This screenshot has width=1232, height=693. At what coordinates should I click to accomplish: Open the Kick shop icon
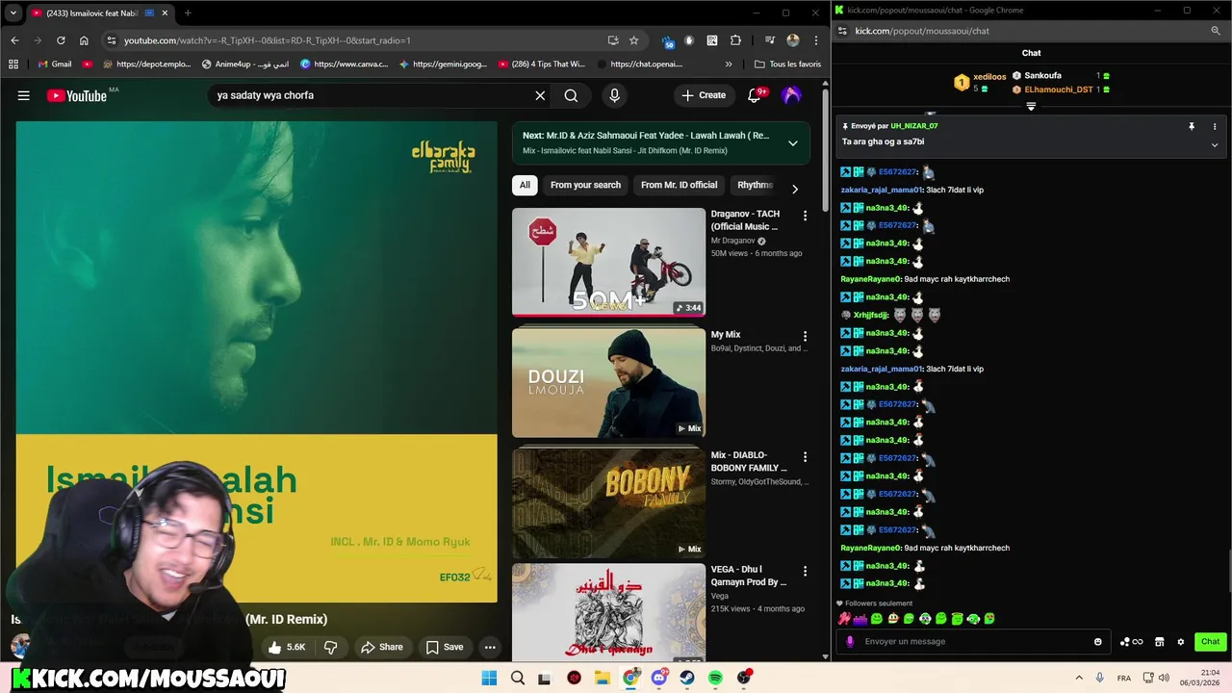(x=1160, y=642)
